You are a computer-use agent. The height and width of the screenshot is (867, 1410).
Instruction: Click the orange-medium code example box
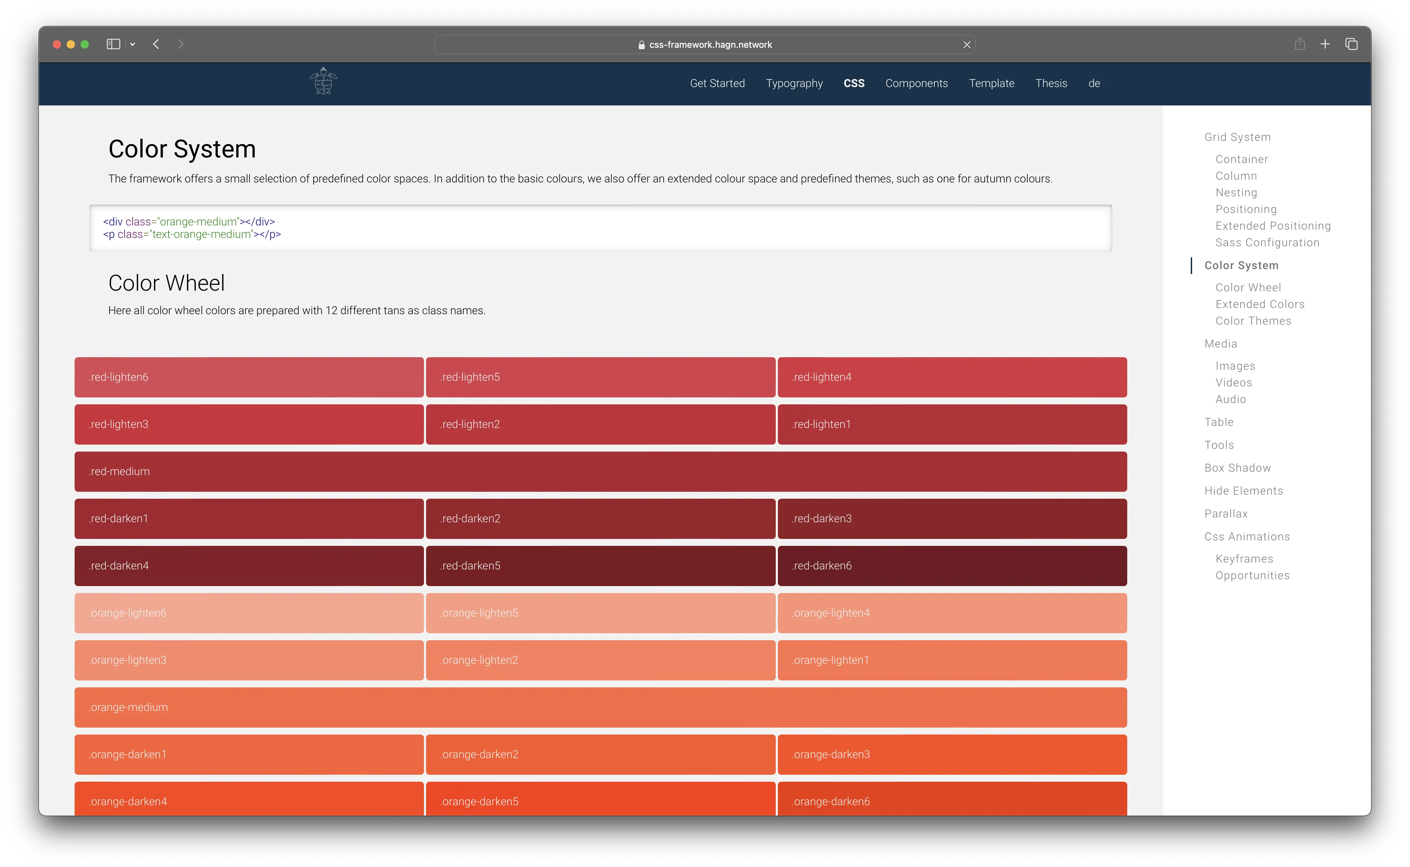click(600, 228)
